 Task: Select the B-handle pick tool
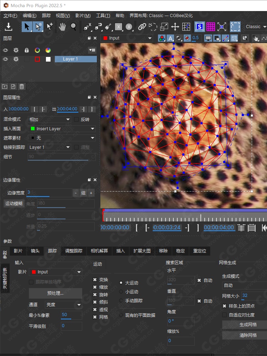click(38, 27)
